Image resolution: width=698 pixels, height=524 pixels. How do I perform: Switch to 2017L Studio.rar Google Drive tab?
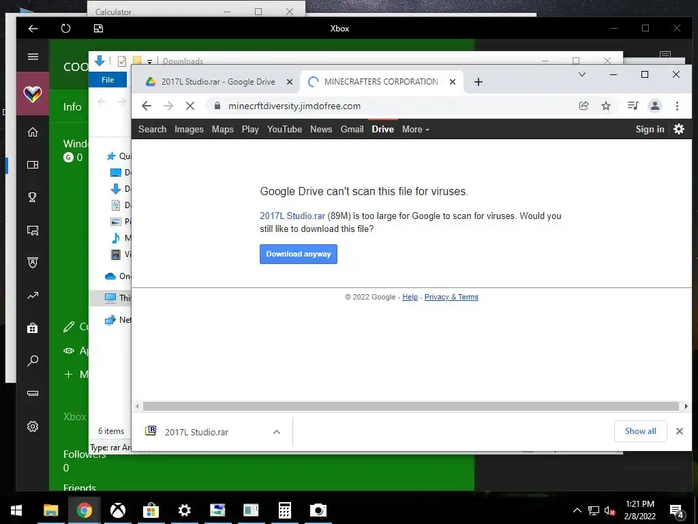[x=218, y=82]
